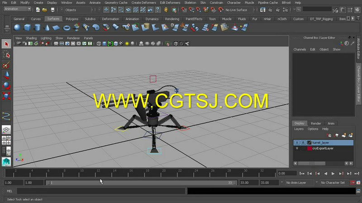Viewport: 362px width, 203px height.
Task: Play animation forwards
Action: pos(333,174)
